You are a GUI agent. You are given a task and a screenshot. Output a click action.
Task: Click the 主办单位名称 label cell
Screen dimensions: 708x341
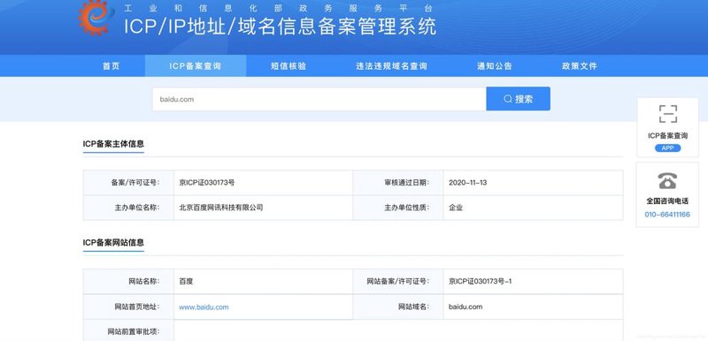[128, 208]
